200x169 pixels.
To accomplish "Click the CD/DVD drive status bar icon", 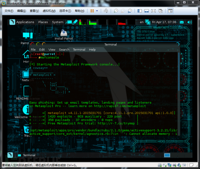I will 165,165.
